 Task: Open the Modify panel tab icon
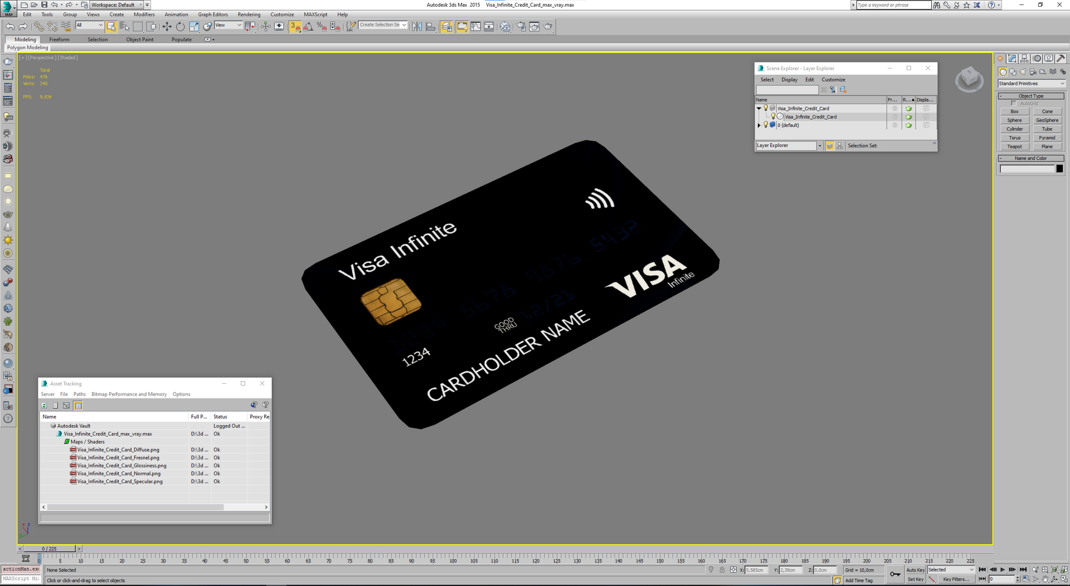point(1013,58)
